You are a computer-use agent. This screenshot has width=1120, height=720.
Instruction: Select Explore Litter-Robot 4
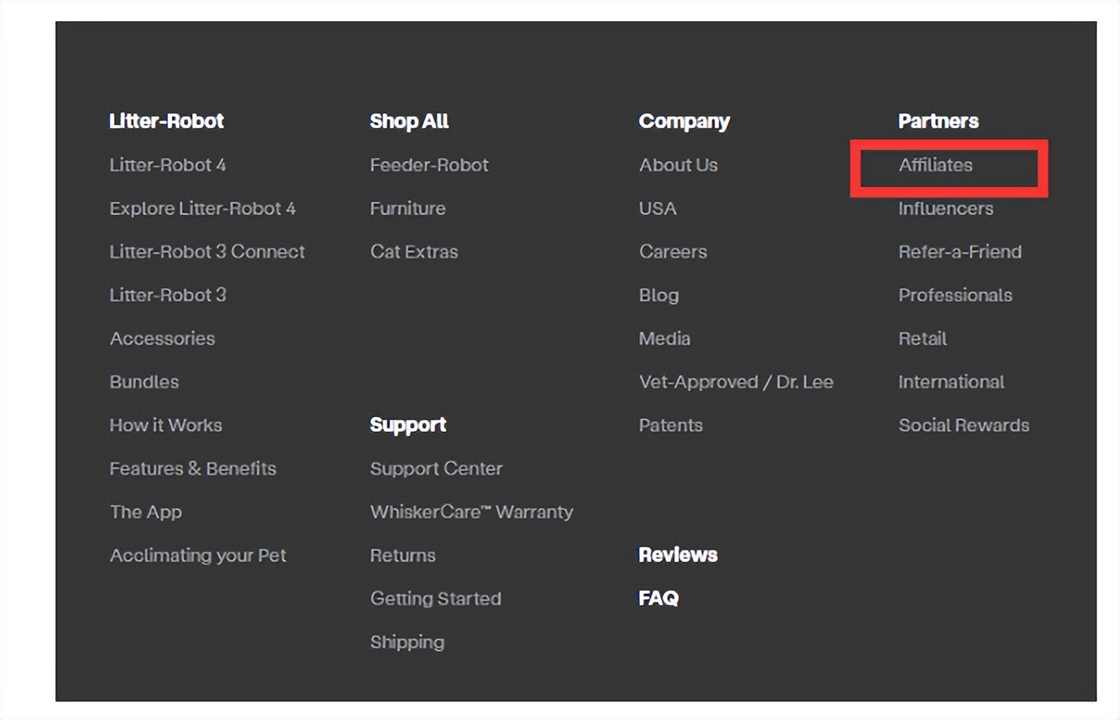point(203,209)
